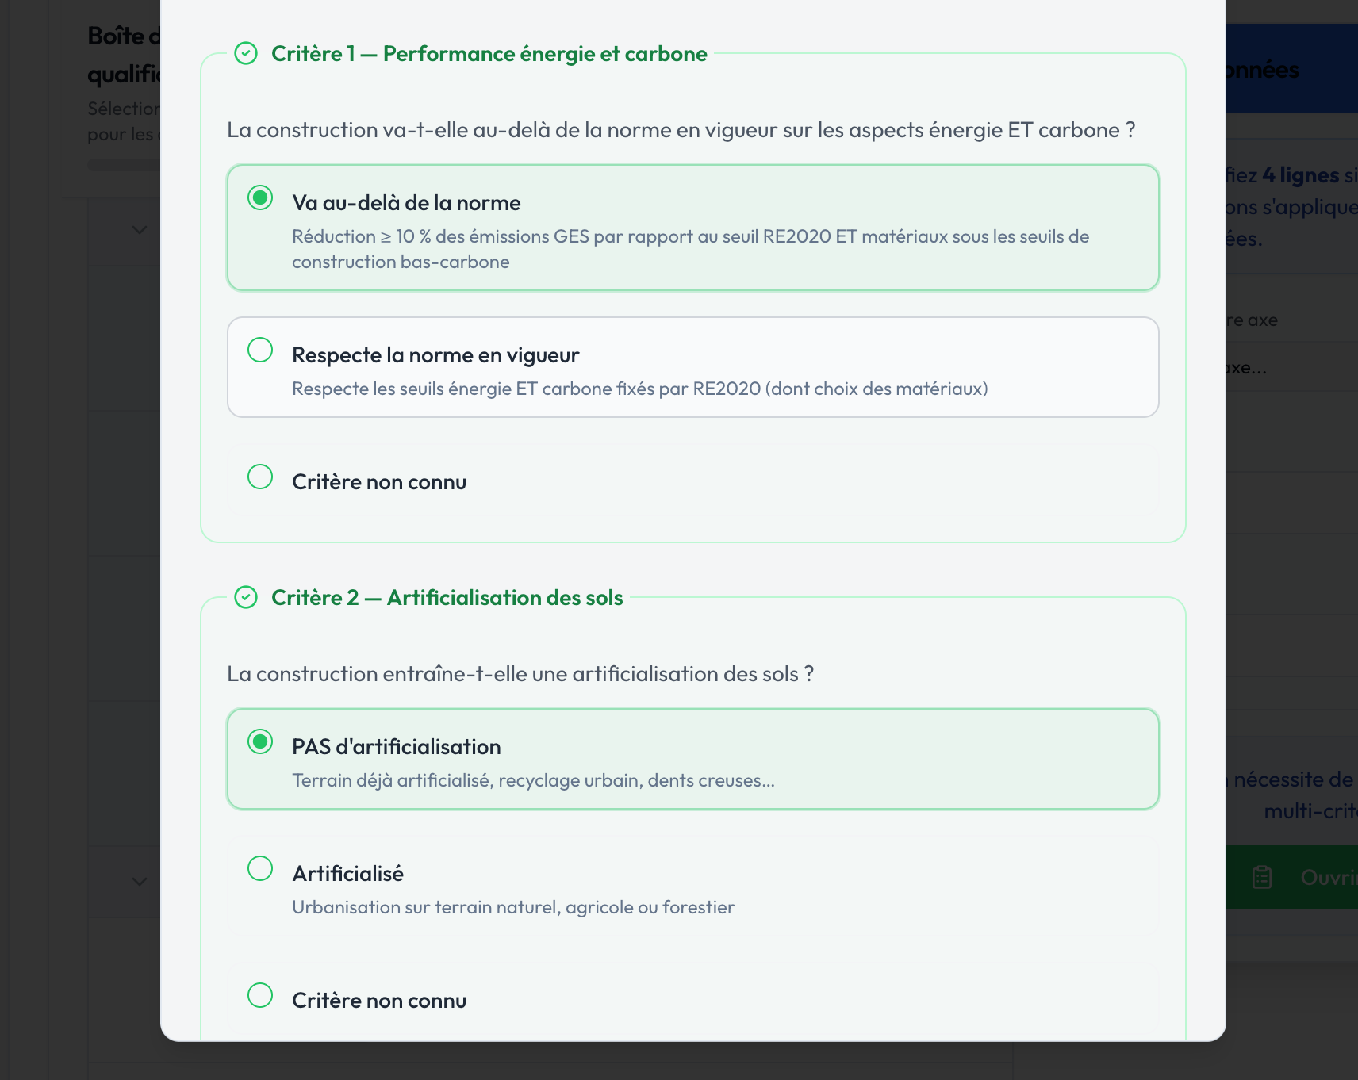
Task: Select 'Respecte la norme en vigueur'
Action: pyautogui.click(x=259, y=350)
